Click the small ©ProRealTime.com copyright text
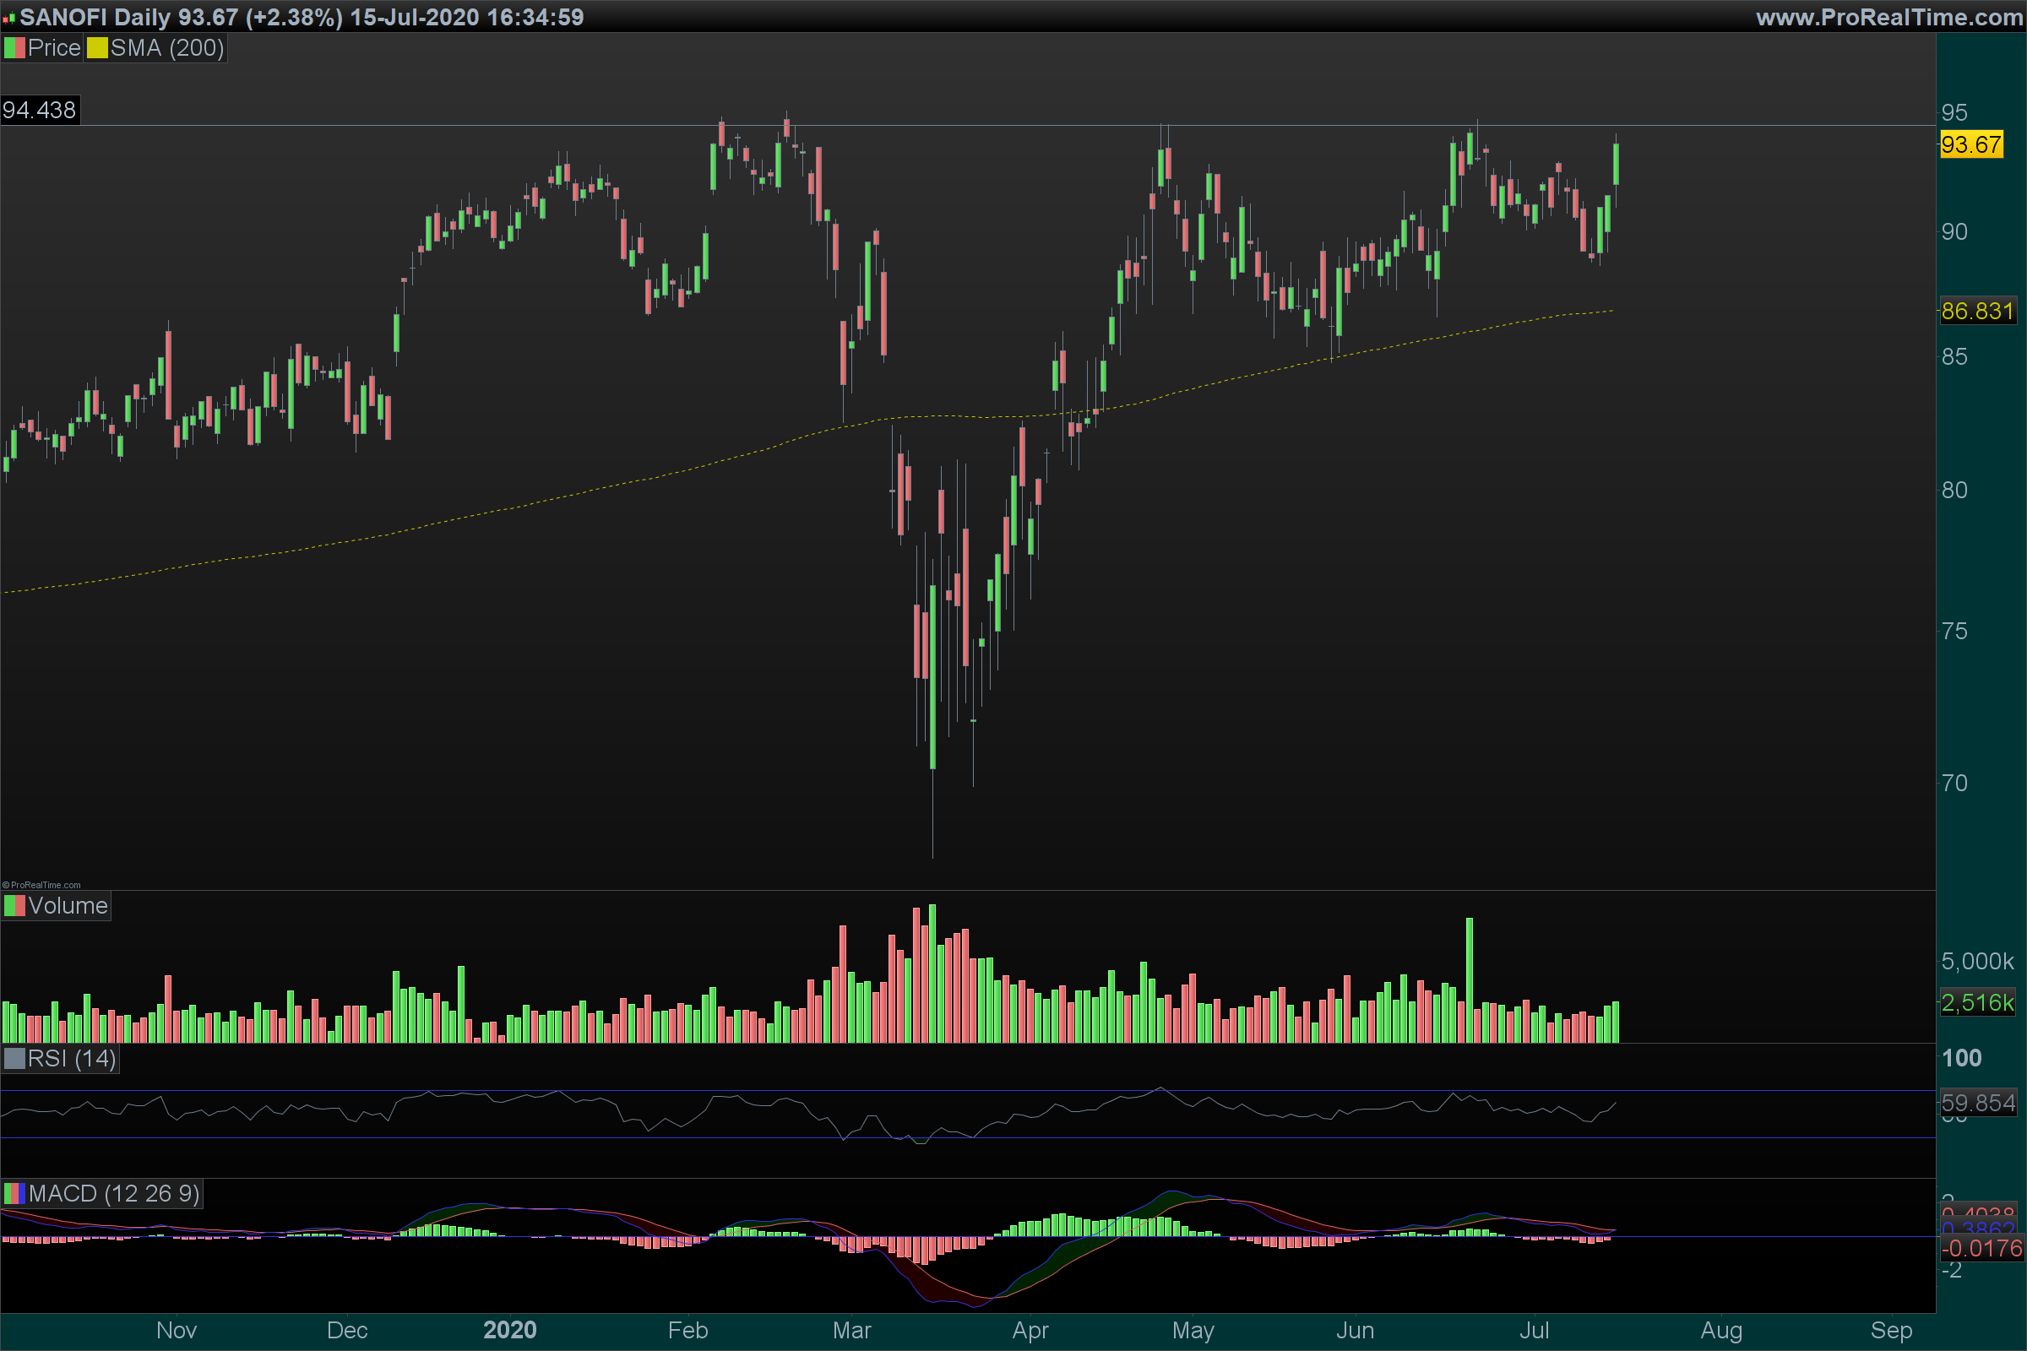2027x1351 pixels. click(41, 885)
